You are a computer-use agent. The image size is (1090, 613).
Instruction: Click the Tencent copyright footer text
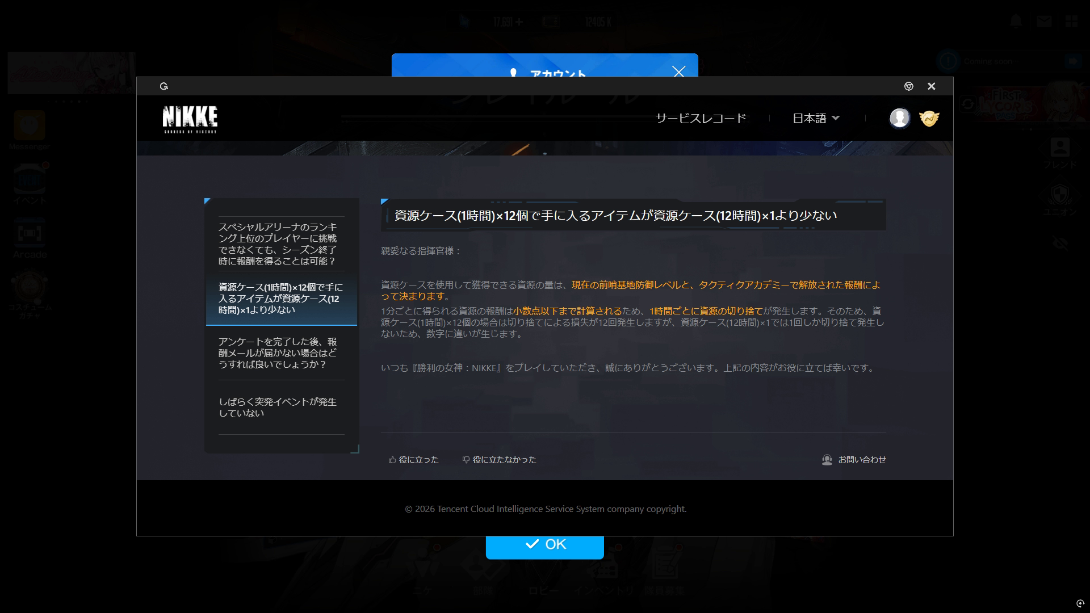point(545,509)
